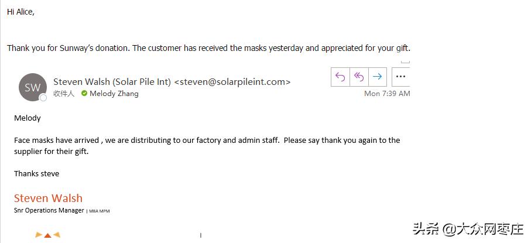The width and height of the screenshot is (531, 243).
Task: Click the Mon 7:39 AM timestamp
Action: pos(387,93)
